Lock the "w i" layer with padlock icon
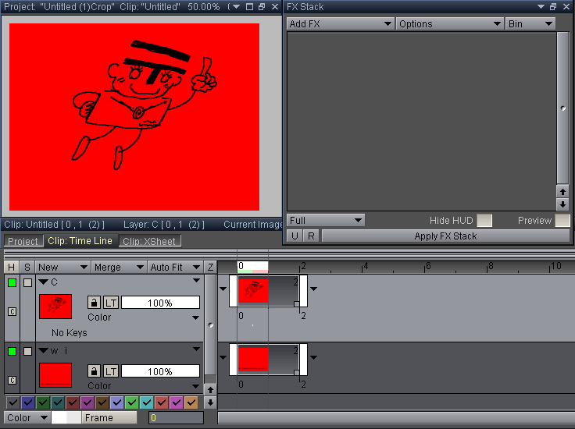The width and height of the screenshot is (575, 429). click(x=94, y=371)
